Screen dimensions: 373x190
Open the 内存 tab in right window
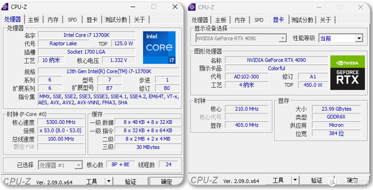(x=240, y=20)
